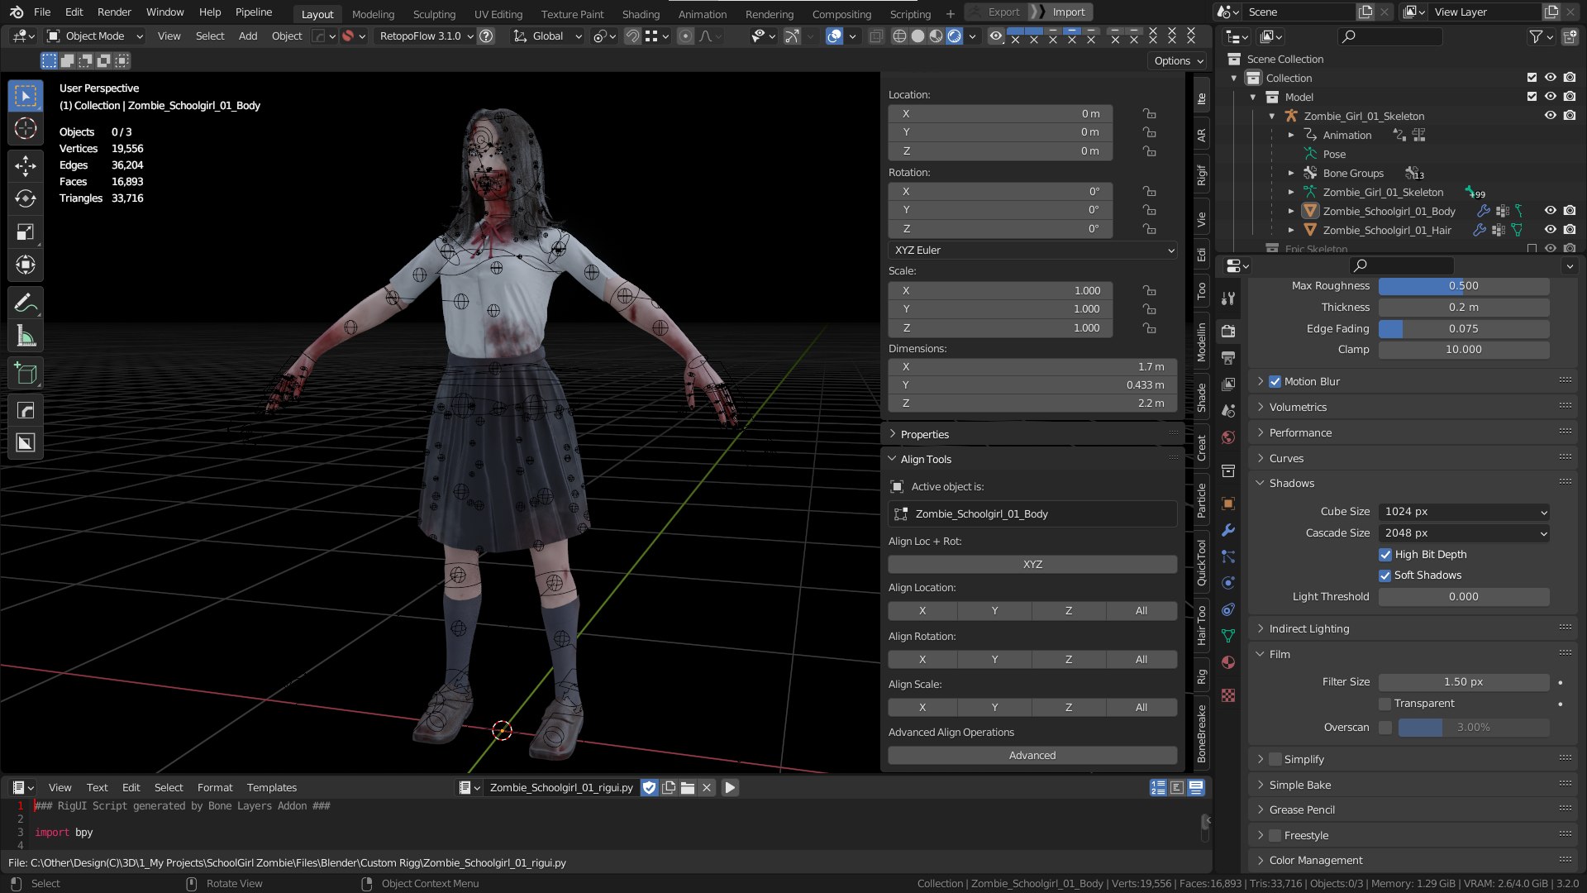Click Y under Align Rotation
The image size is (1587, 893).
[x=994, y=660]
